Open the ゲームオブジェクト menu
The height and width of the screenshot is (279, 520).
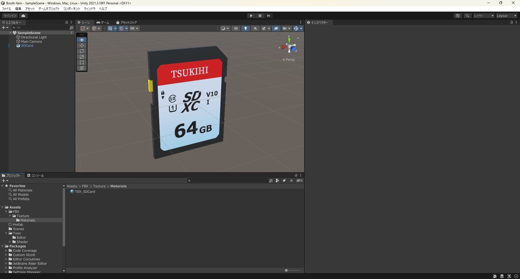tap(49, 9)
